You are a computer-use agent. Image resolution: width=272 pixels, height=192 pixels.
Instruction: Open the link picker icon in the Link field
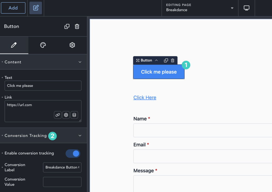pos(58,115)
